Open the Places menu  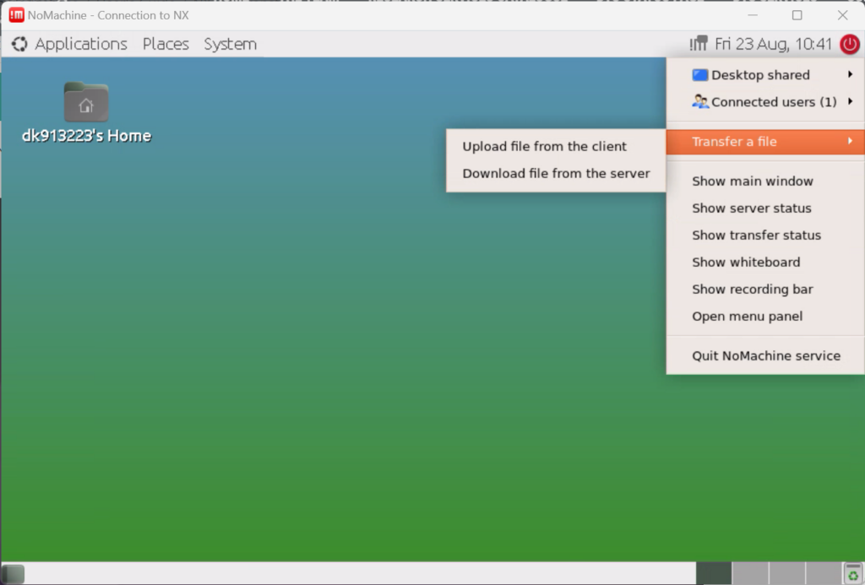tap(165, 43)
